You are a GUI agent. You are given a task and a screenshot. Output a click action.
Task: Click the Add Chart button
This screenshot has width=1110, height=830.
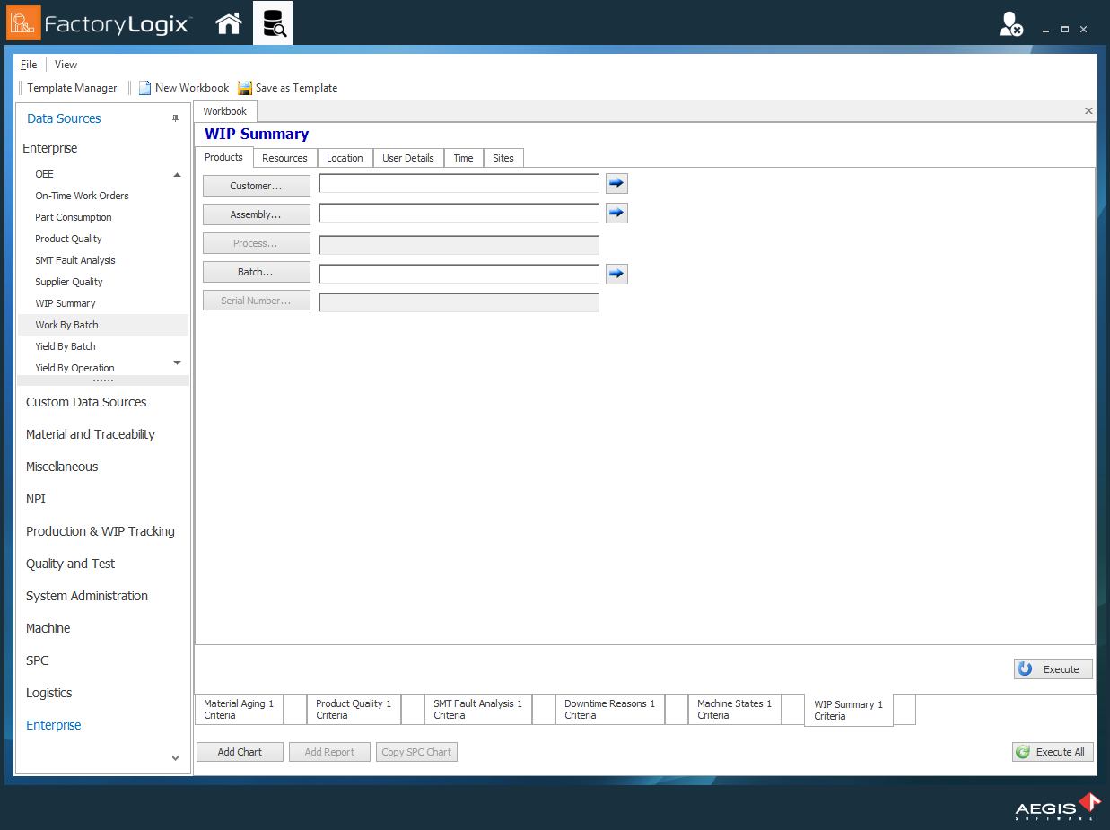[x=240, y=752]
